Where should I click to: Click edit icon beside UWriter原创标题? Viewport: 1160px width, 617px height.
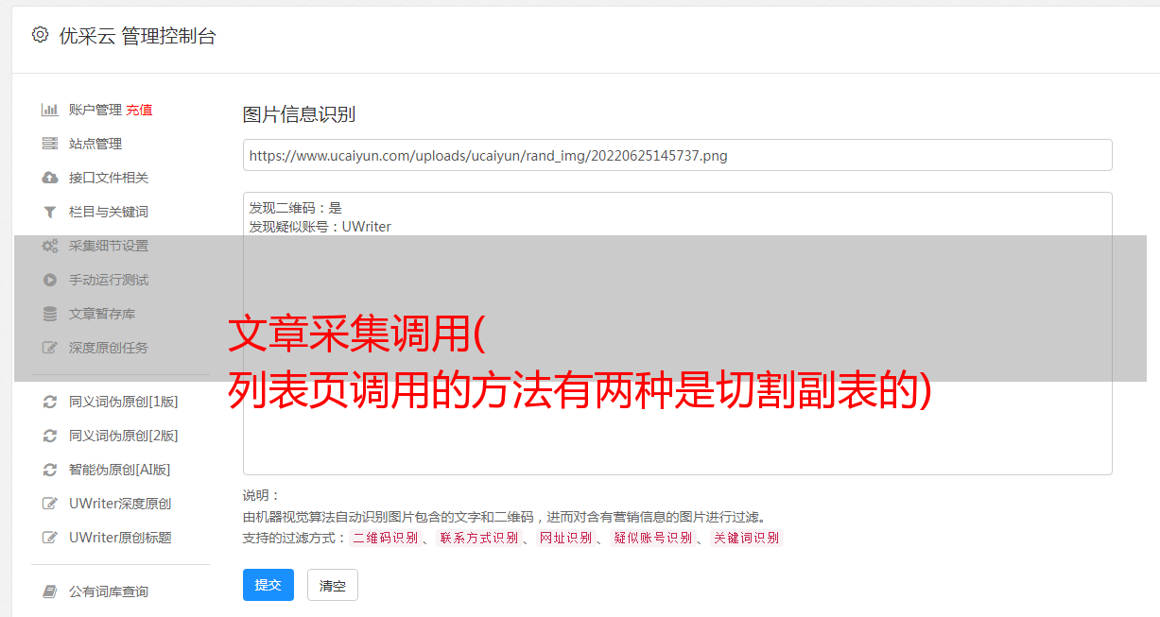click(x=50, y=538)
